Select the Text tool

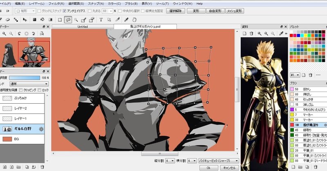tap(101, 20)
